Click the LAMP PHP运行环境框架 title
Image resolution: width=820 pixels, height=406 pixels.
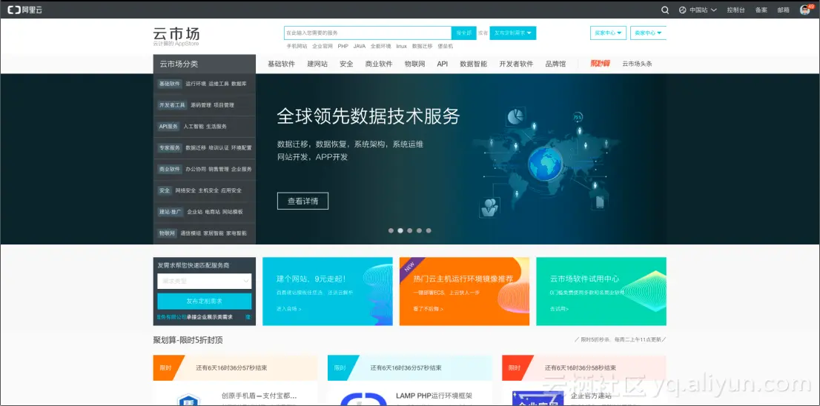pyautogui.click(x=434, y=396)
